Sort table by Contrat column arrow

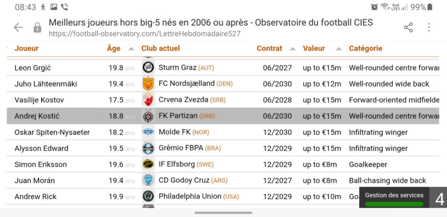click(x=293, y=49)
